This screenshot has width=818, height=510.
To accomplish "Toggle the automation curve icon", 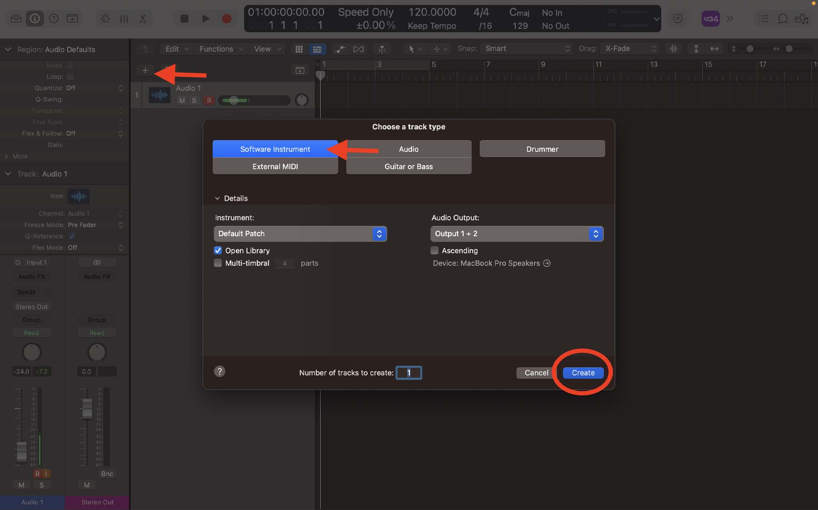I will (x=339, y=49).
